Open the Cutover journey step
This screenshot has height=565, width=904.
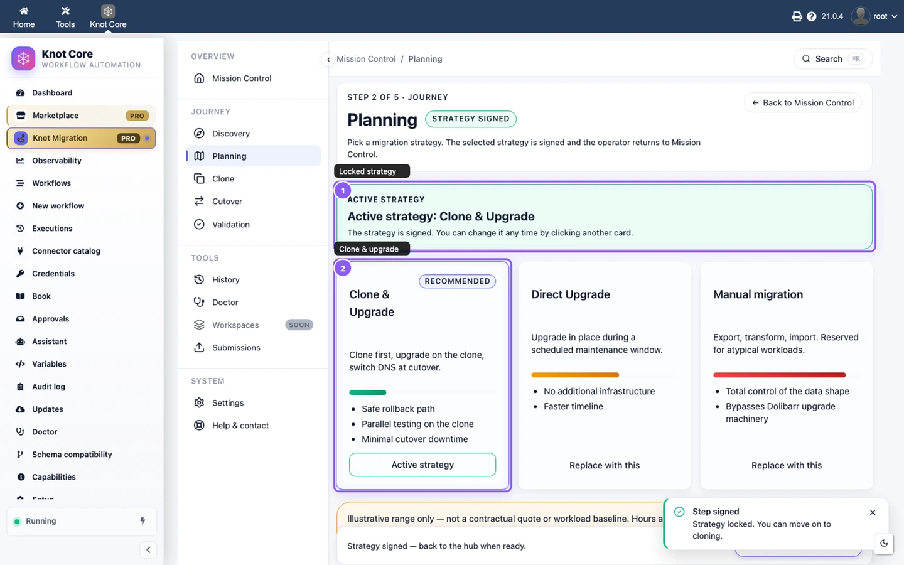(x=254, y=202)
